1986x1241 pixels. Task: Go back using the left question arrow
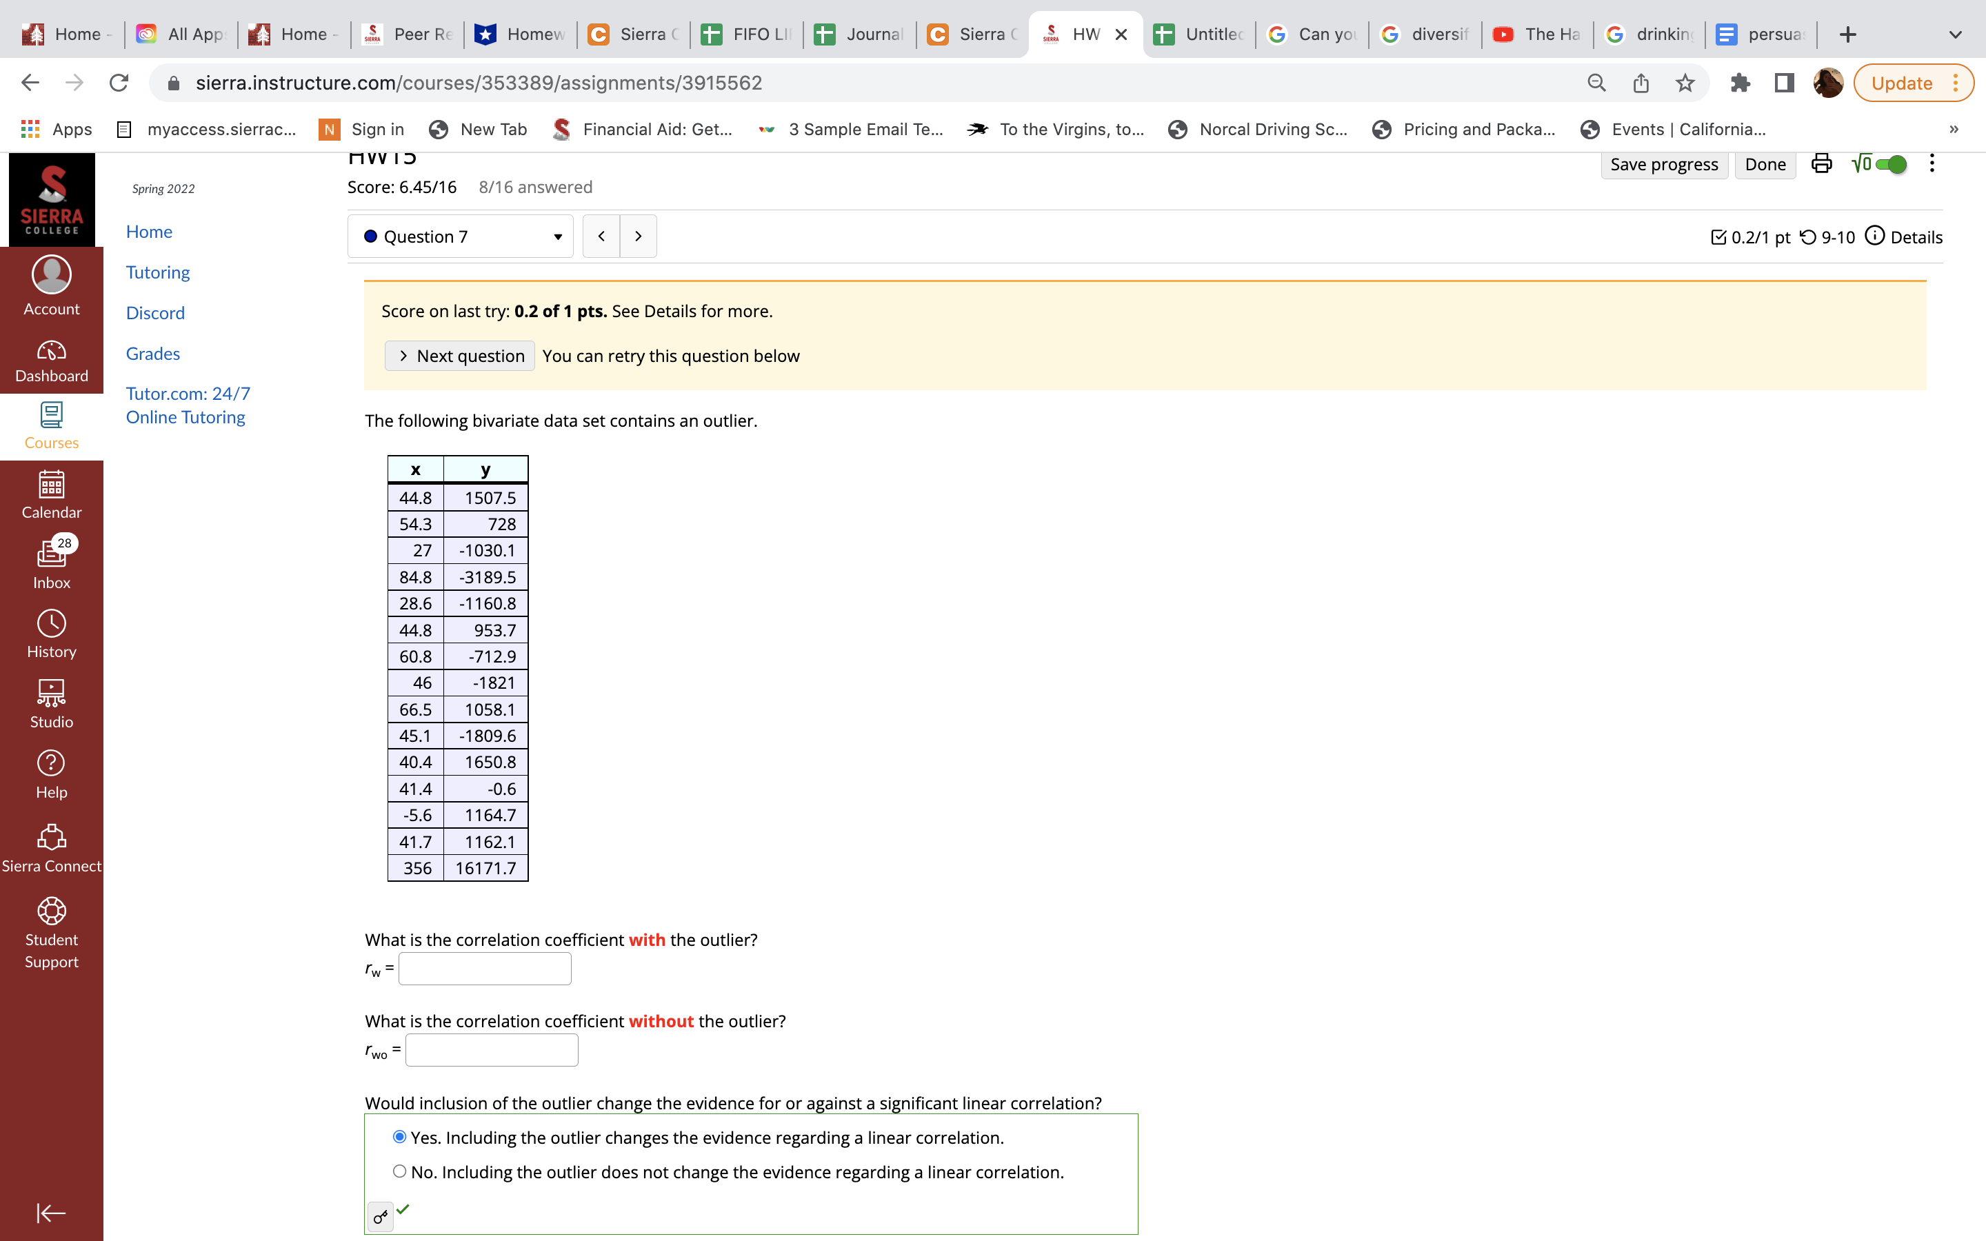click(x=601, y=236)
